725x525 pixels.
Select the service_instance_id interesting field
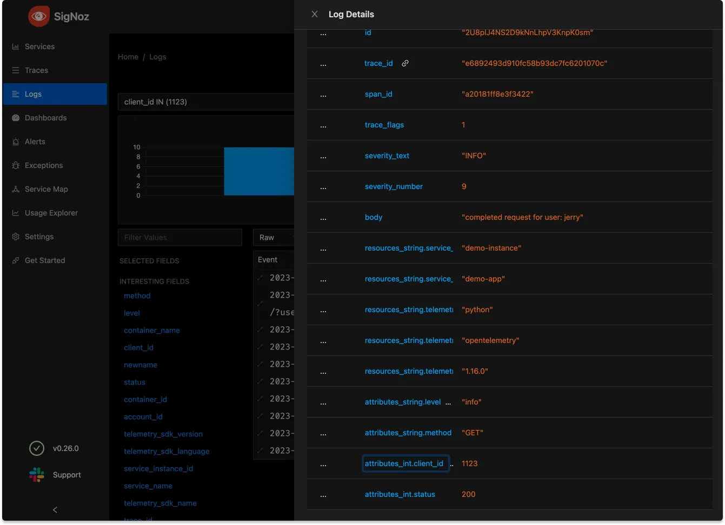(158, 468)
